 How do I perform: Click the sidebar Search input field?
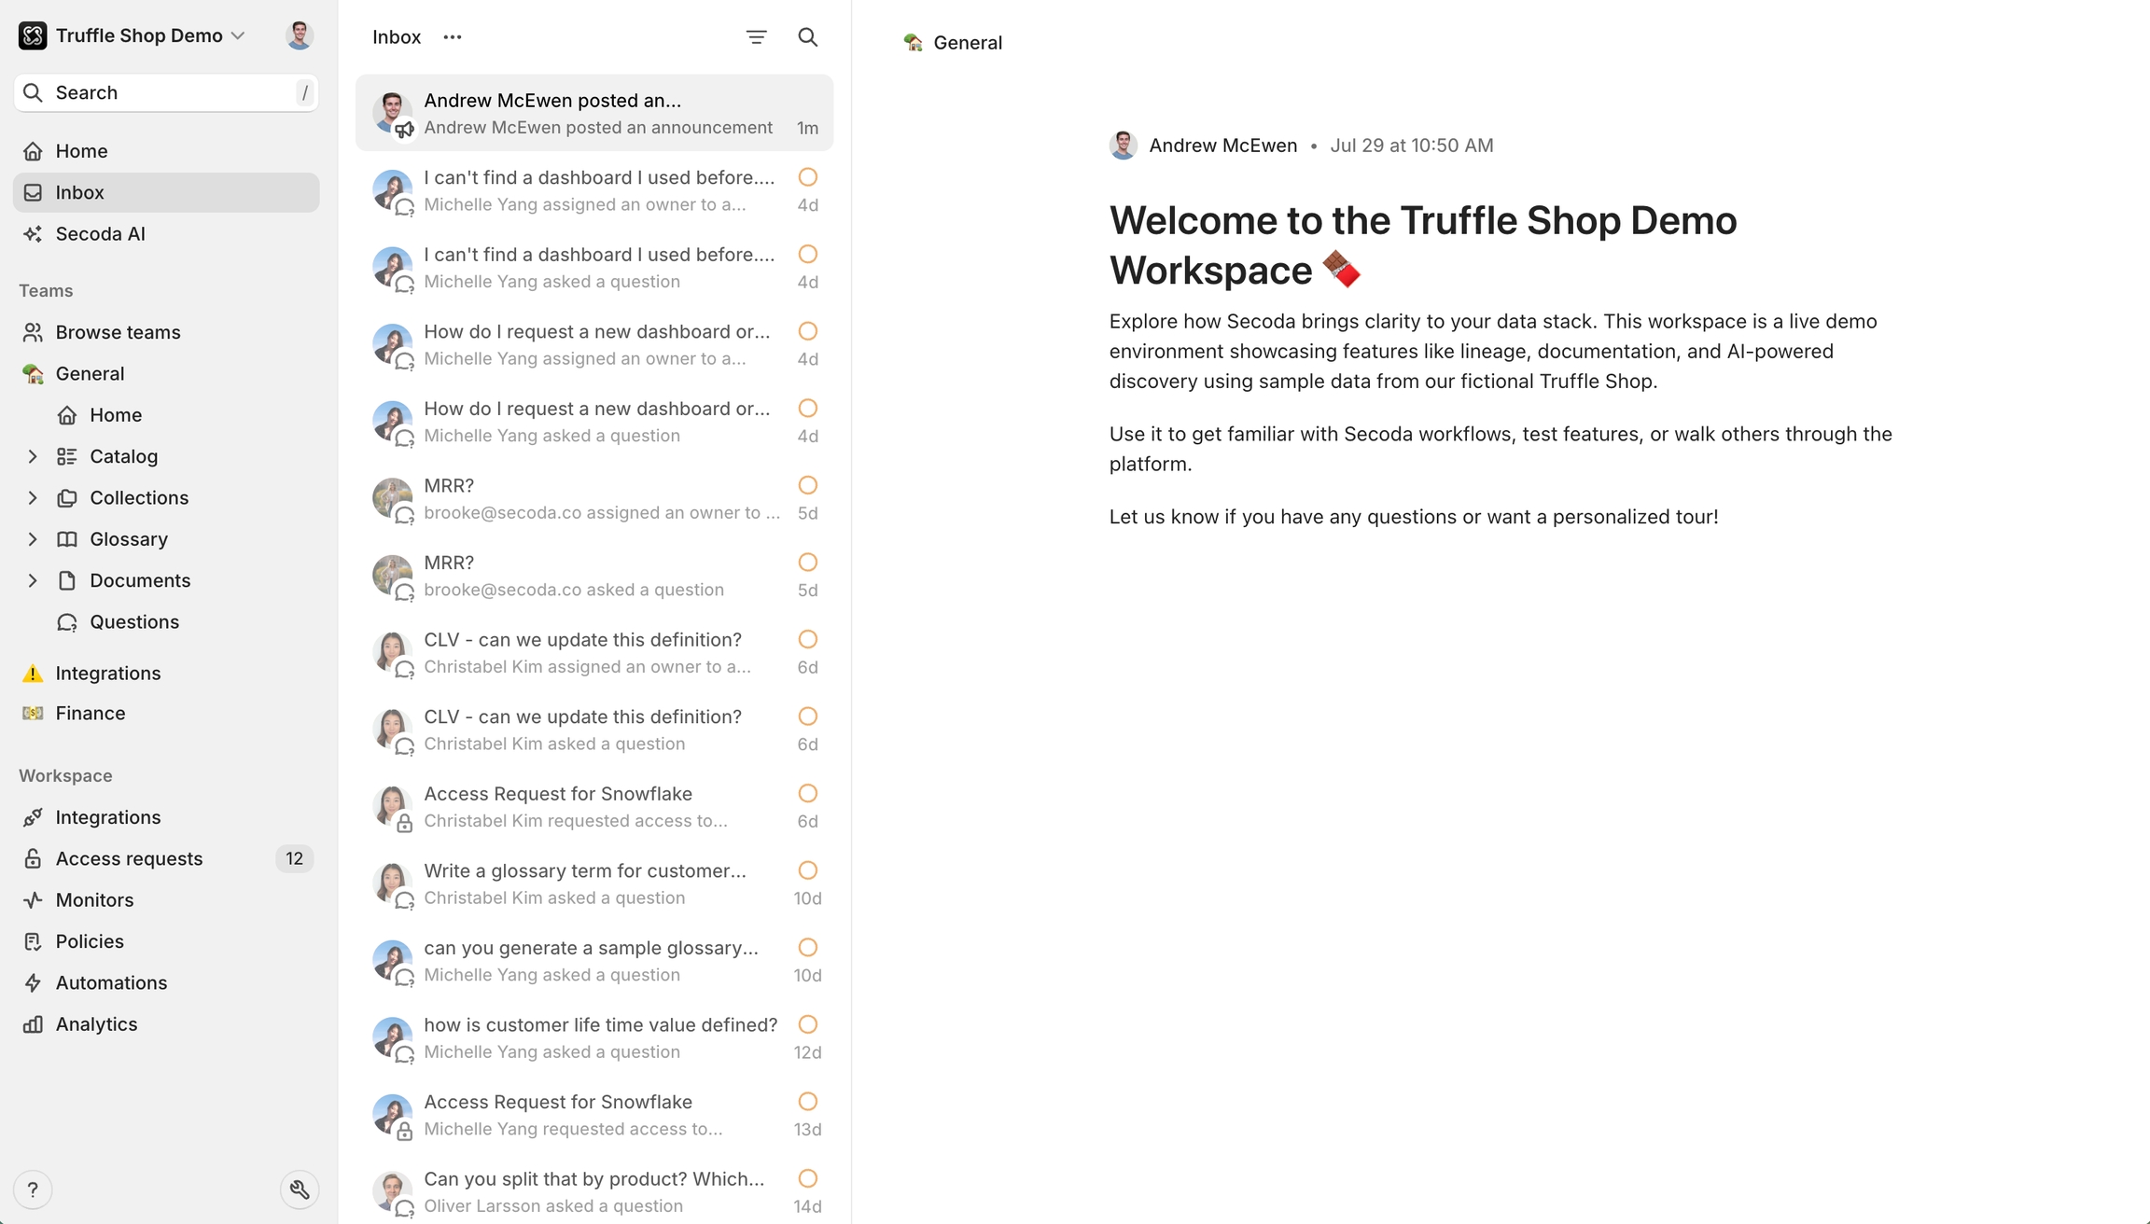pos(168,92)
